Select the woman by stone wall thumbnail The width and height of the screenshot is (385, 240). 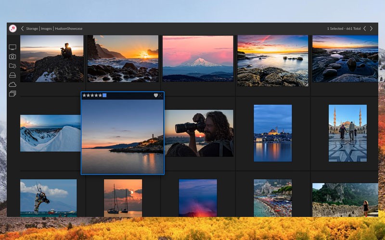pyautogui.click(x=345, y=200)
